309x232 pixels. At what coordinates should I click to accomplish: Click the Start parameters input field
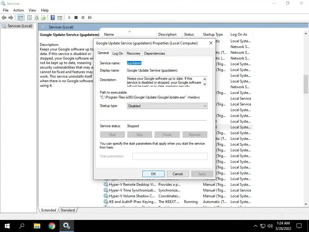[x=170, y=156]
